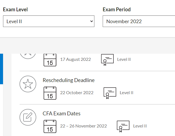
Task: Click the 22 October 2022 date text
Action: click(77, 93)
